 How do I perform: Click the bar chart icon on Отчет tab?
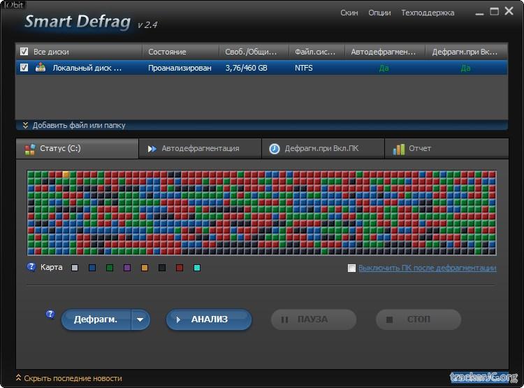[399, 149]
